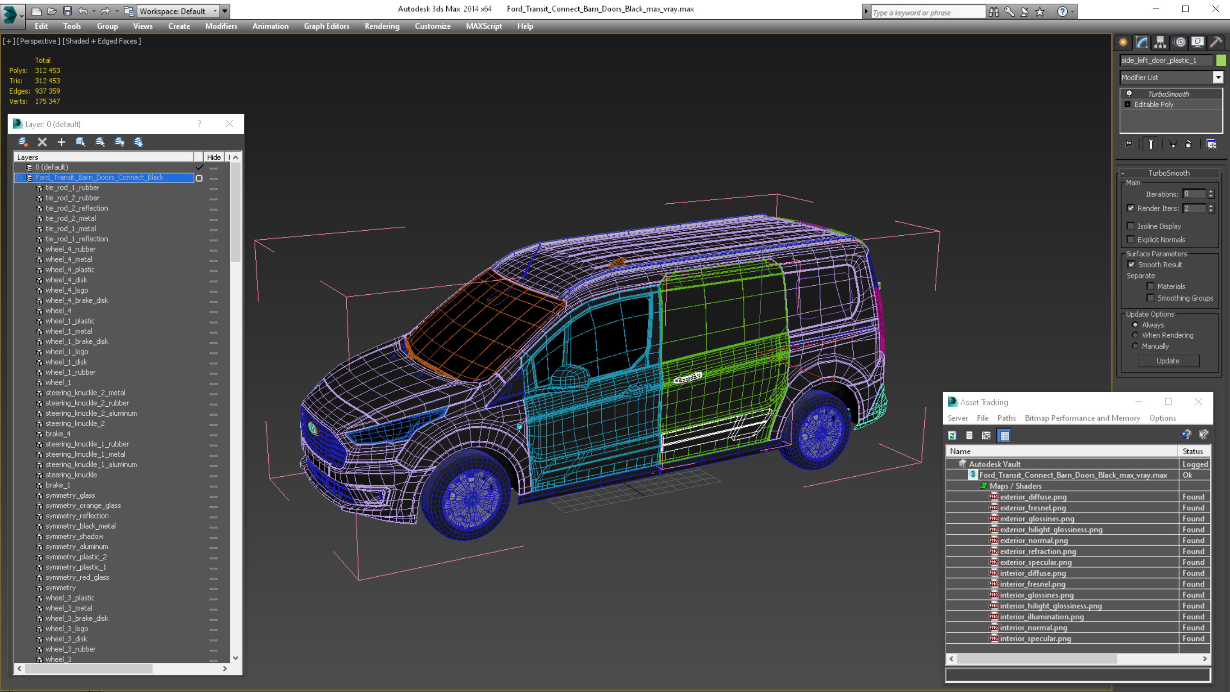Click the Redo arrow icon
The height and width of the screenshot is (692, 1230).
coord(105,11)
